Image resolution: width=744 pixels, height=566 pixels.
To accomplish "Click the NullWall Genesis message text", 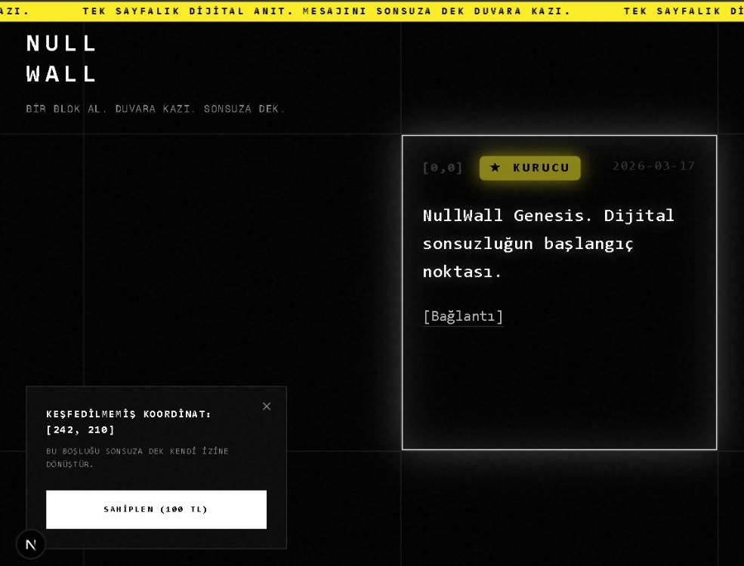I will click(548, 244).
